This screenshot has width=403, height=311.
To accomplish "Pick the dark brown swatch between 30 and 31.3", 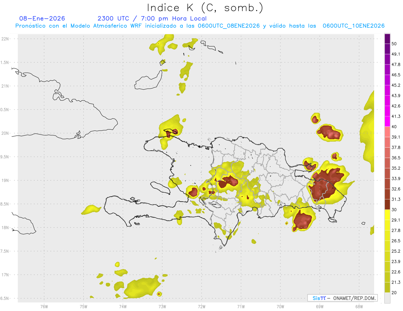I will pyautogui.click(x=387, y=205).
